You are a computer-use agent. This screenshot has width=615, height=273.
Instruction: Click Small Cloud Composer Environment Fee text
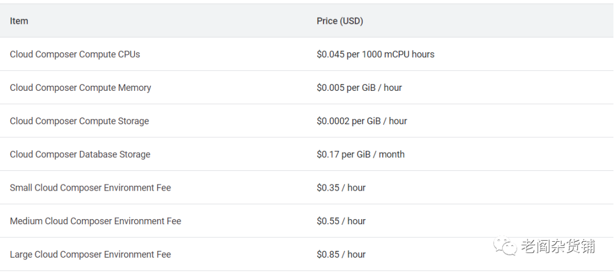click(90, 188)
